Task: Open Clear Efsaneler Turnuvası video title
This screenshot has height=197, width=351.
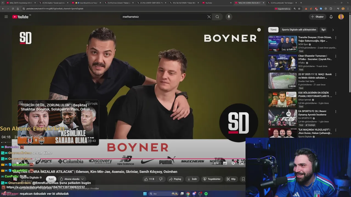Action: (315, 57)
